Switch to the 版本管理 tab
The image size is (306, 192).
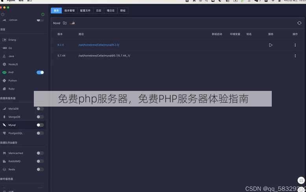pyautogui.click(x=70, y=11)
